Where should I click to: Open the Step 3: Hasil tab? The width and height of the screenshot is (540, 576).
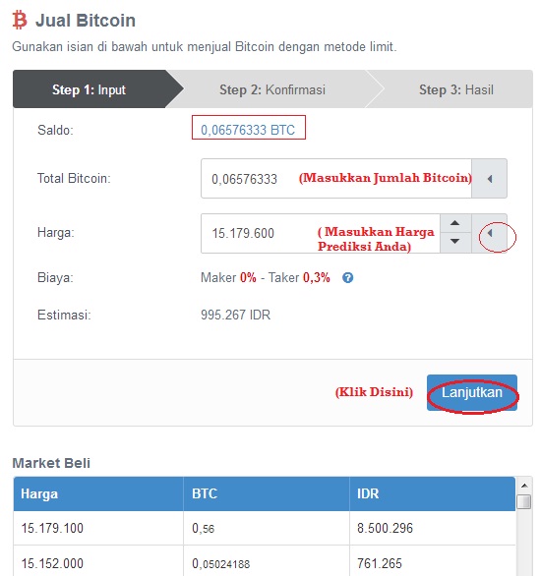click(456, 89)
